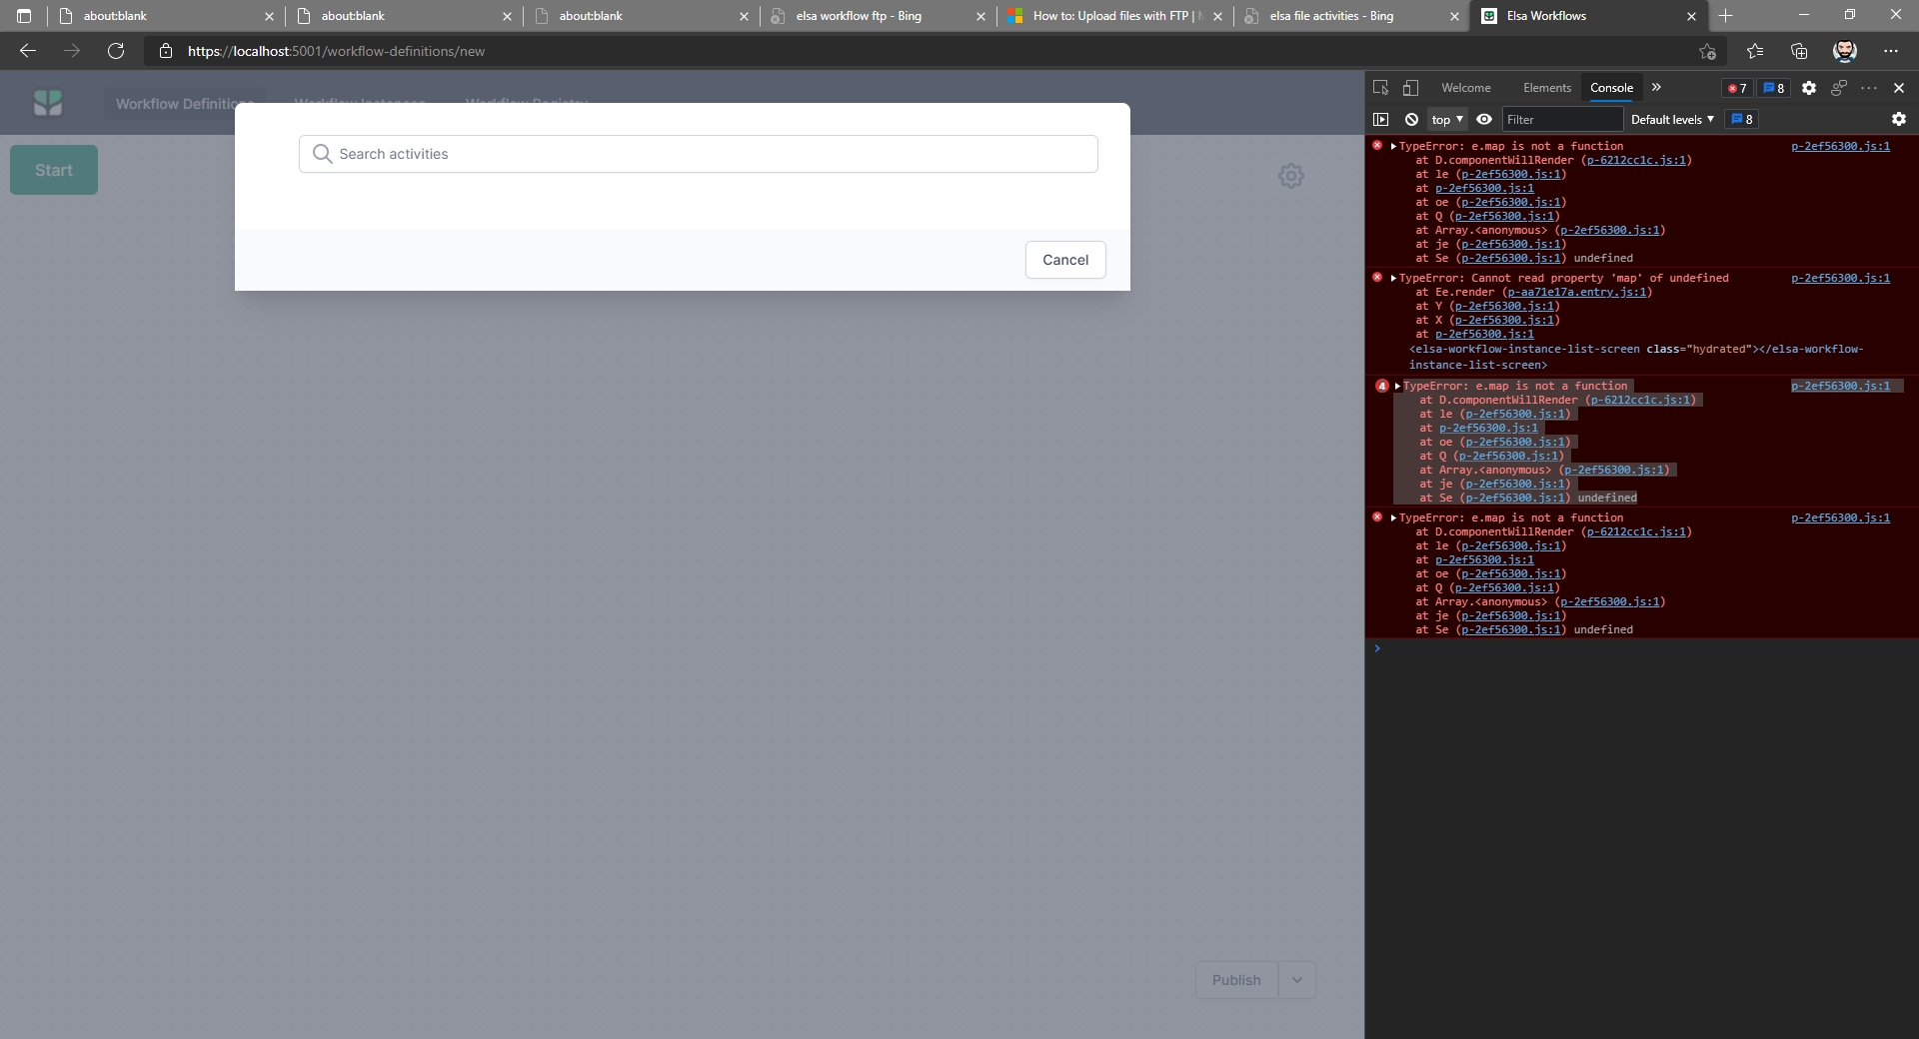Image resolution: width=1919 pixels, height=1039 pixels.
Task: Open browser Collections icon
Action: tap(1799, 51)
